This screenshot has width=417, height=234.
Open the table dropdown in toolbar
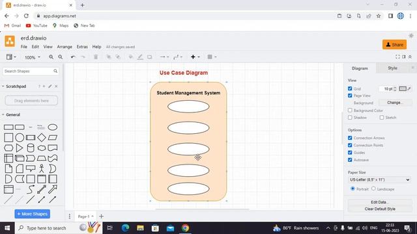(x=212, y=57)
